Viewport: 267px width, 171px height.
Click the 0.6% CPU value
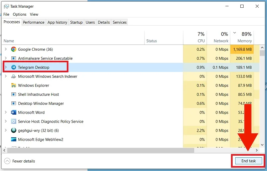[201, 103]
